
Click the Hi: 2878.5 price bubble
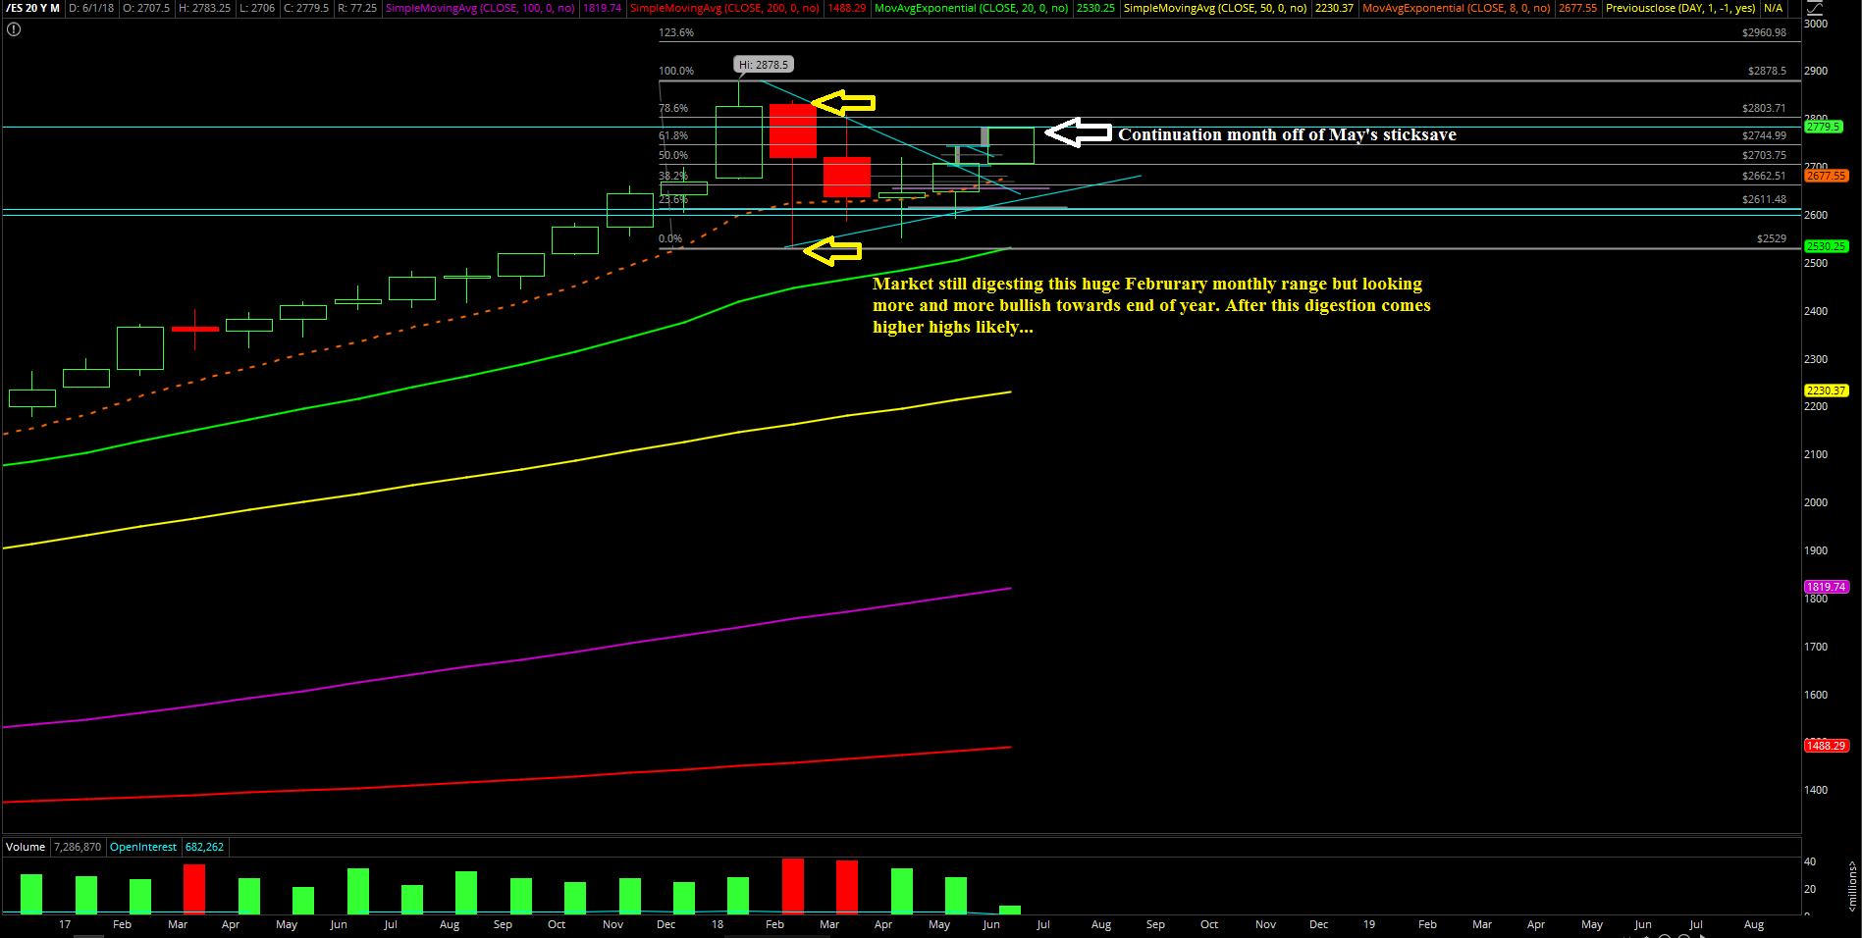coord(764,65)
